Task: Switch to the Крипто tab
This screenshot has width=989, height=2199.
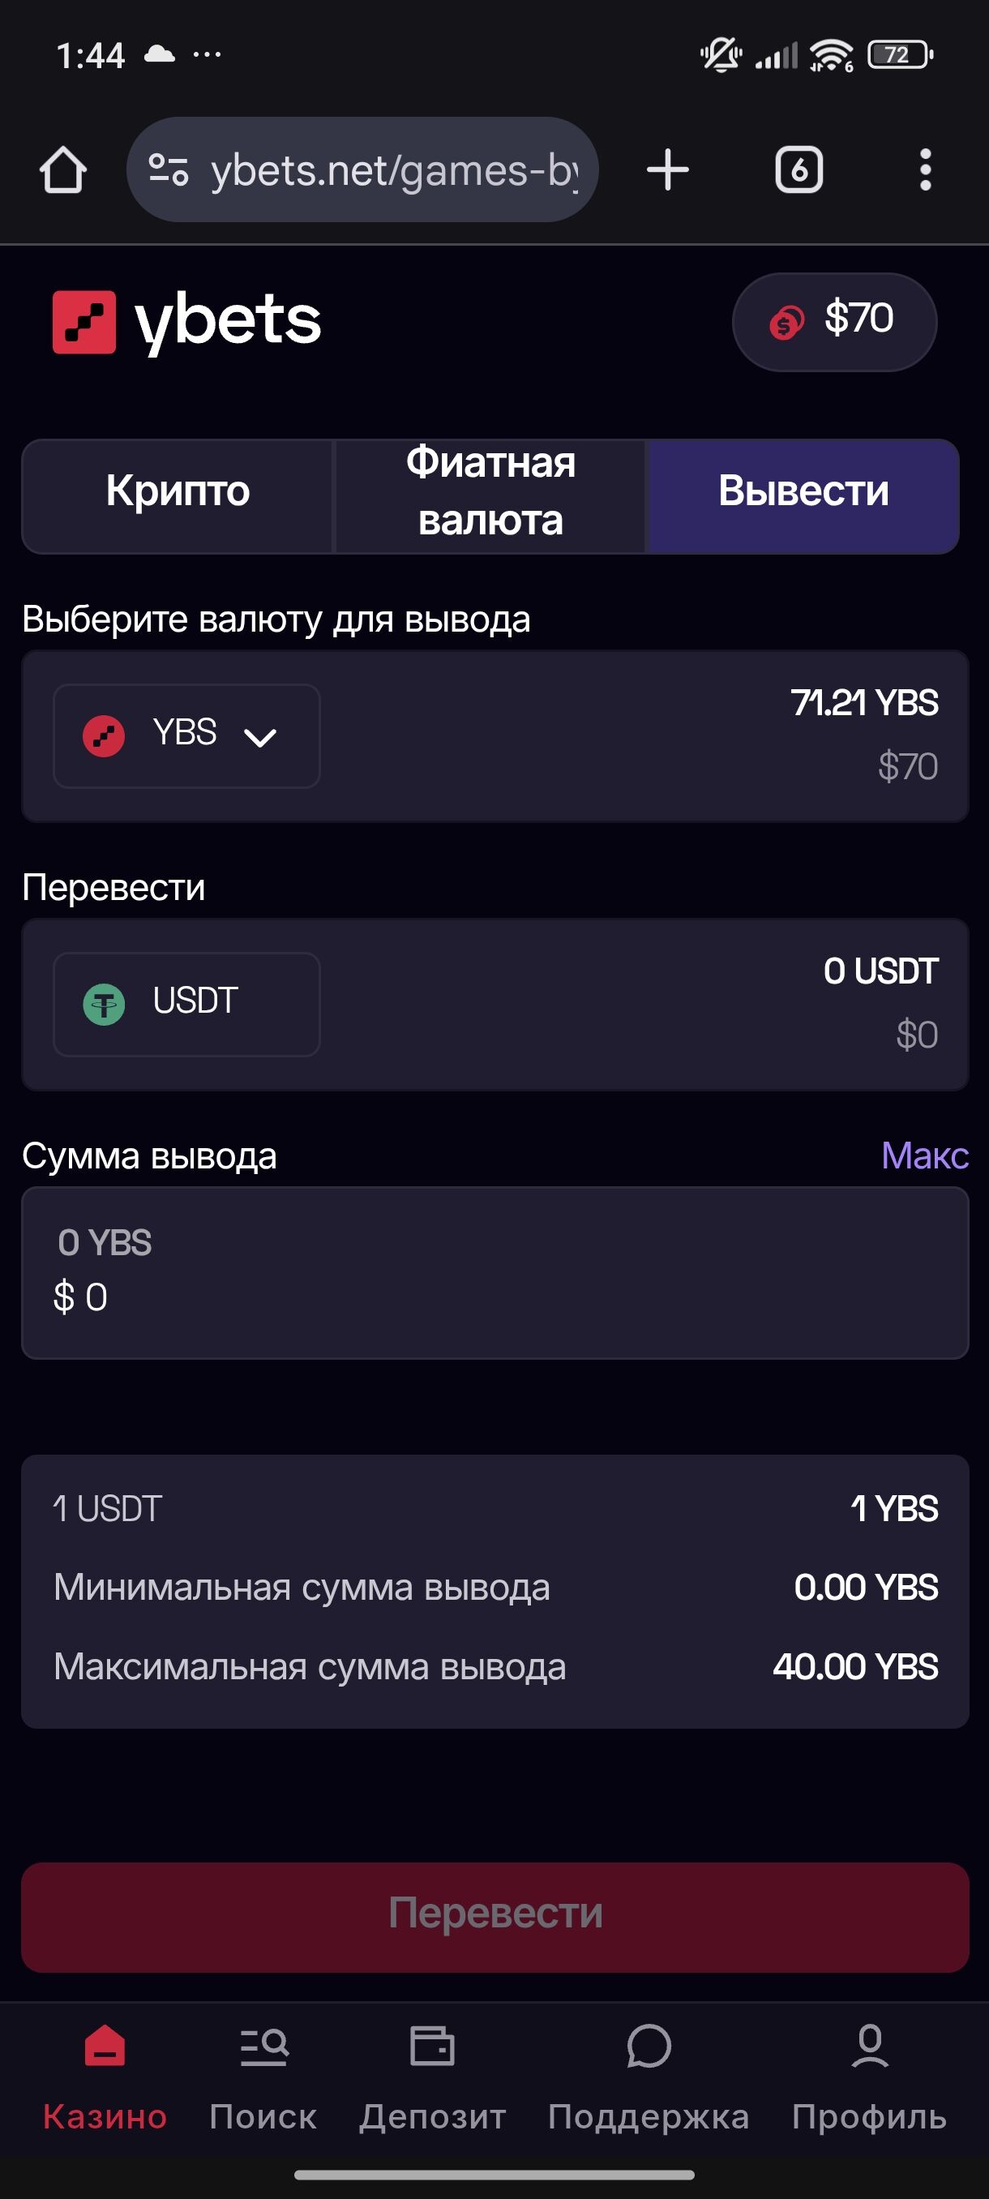Action: tap(178, 491)
